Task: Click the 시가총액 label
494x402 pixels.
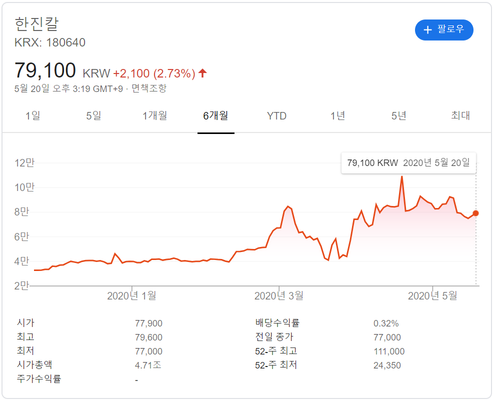Action: tap(34, 365)
